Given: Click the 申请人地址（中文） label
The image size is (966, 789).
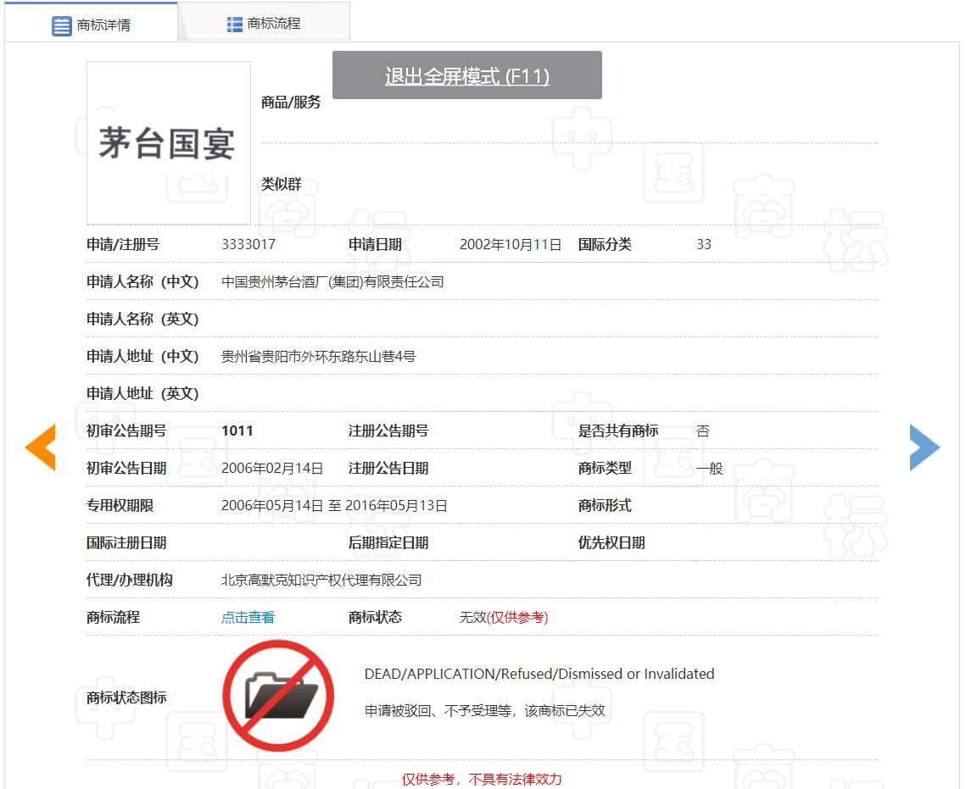Looking at the screenshot, I should [143, 356].
